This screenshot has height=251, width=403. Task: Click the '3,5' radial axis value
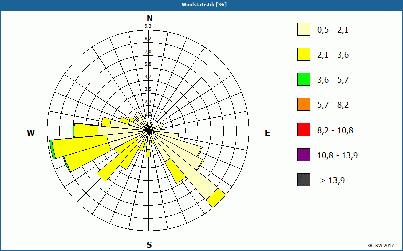[x=148, y=89]
